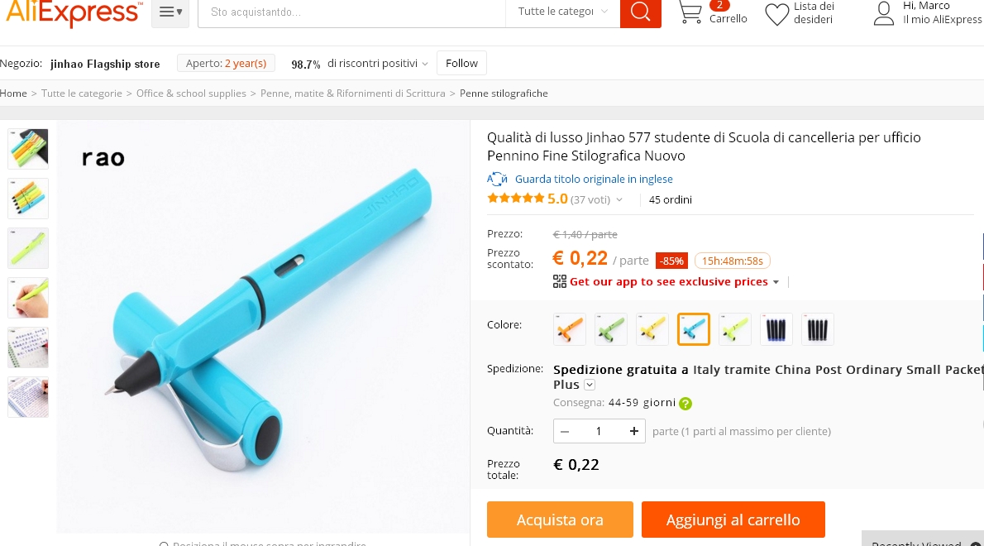Decrease quantity with the minus button
This screenshot has width=984, height=546.
(565, 431)
